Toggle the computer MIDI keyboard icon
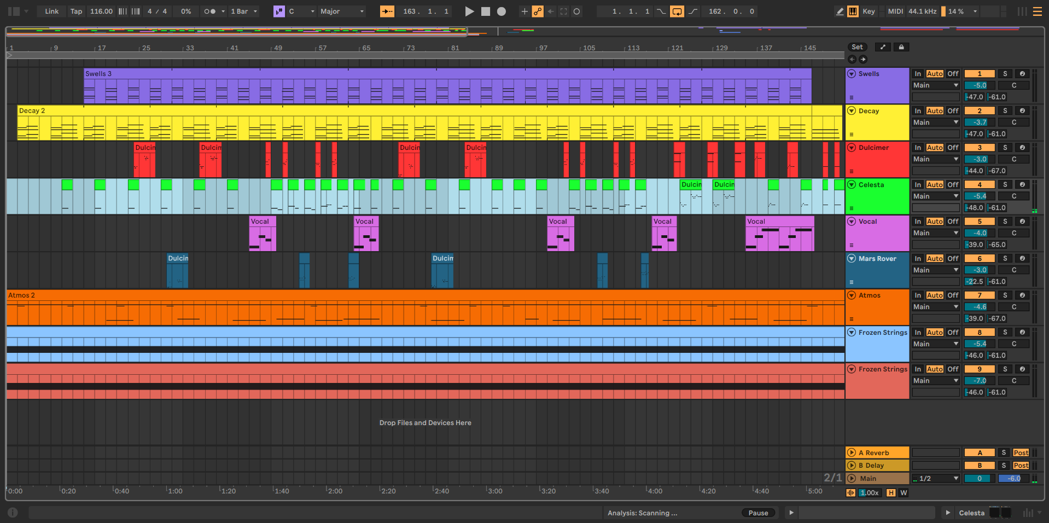The image size is (1049, 523). point(853,11)
